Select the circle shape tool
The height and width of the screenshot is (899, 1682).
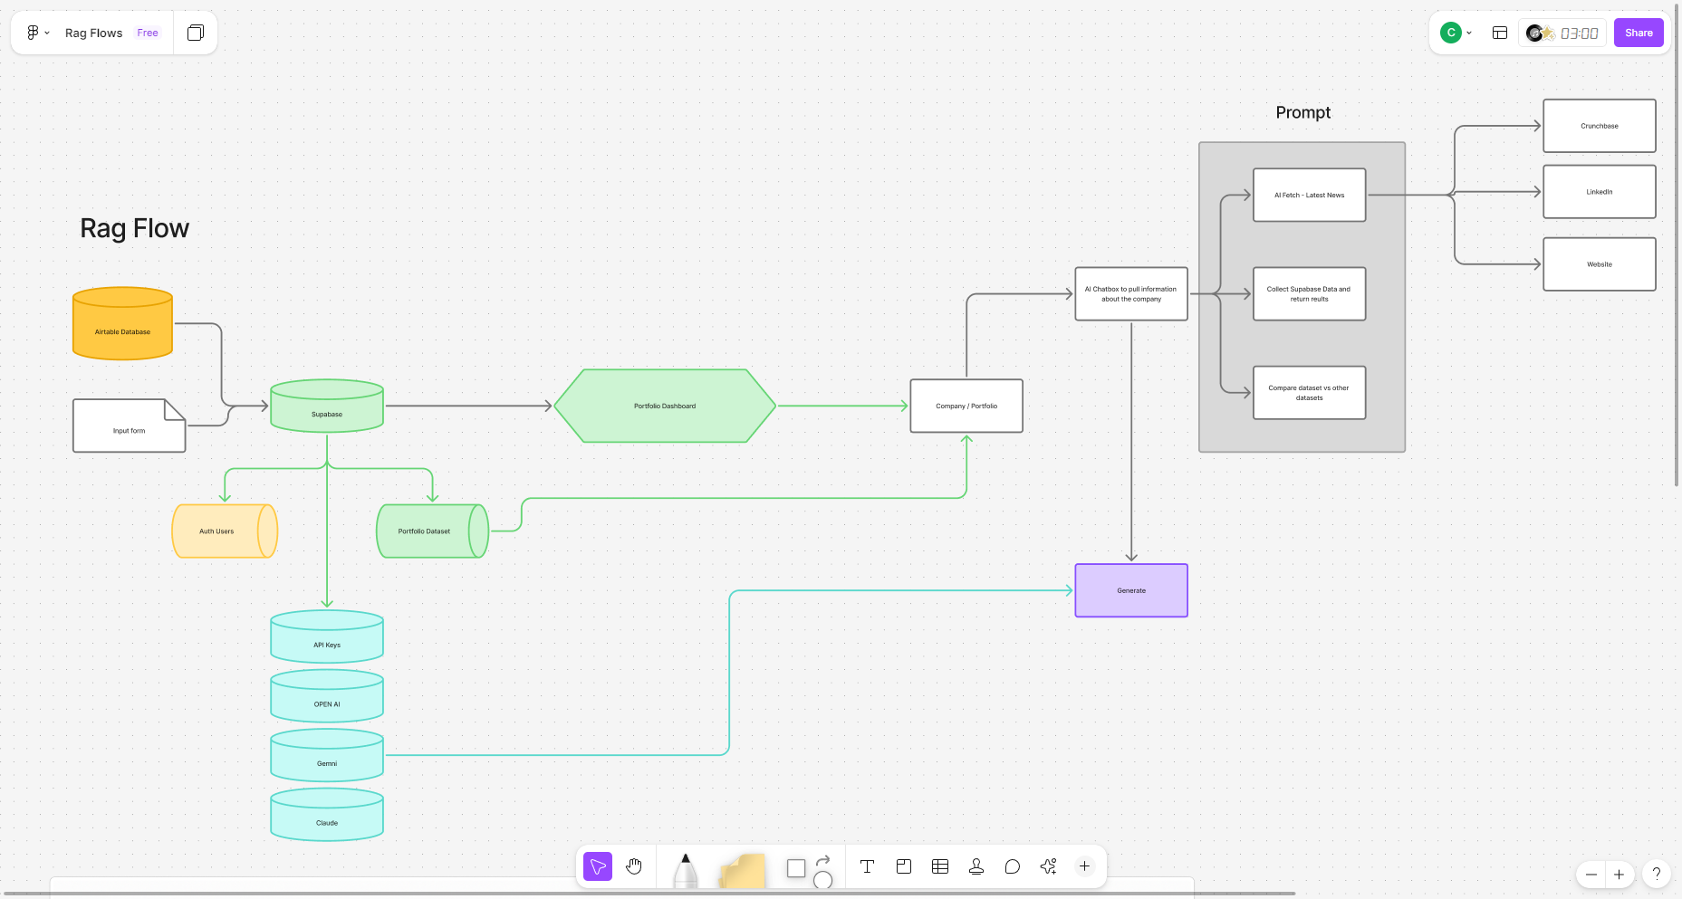point(822,879)
